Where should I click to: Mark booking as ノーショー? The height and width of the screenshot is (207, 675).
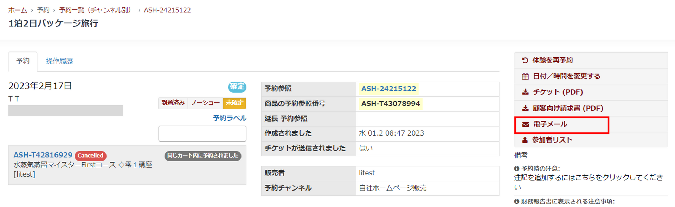[205, 103]
